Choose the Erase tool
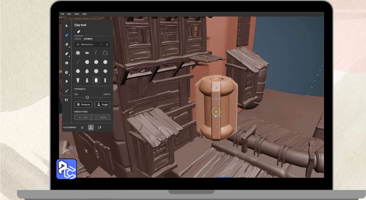 (67, 44)
